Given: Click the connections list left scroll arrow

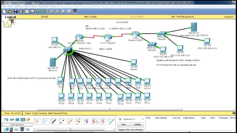Looking at the screenshot, I should (35, 129).
